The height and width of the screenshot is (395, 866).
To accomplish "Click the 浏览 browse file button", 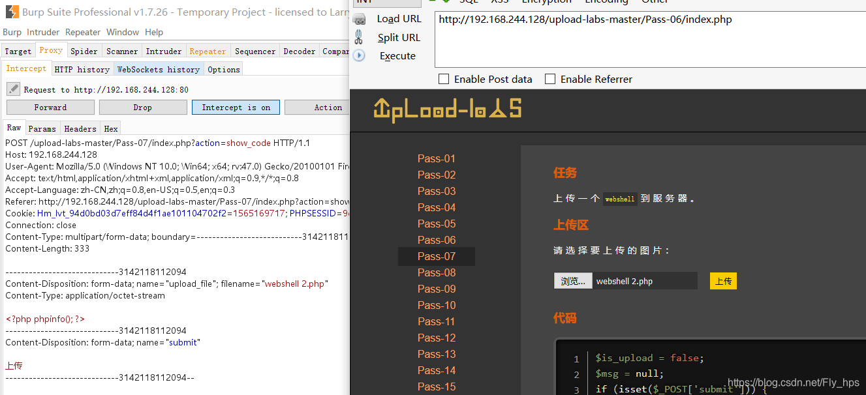I will tap(574, 281).
